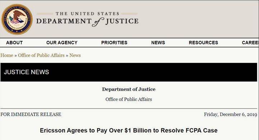Go to the RESOURCES menu
This screenshot has width=259, height=140.
203,43
